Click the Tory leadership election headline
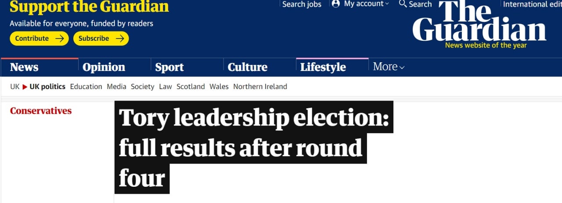 [x=253, y=147]
